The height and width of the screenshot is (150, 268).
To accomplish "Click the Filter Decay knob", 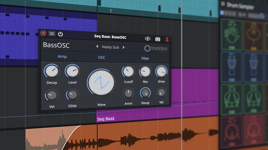I will [x=145, y=93].
